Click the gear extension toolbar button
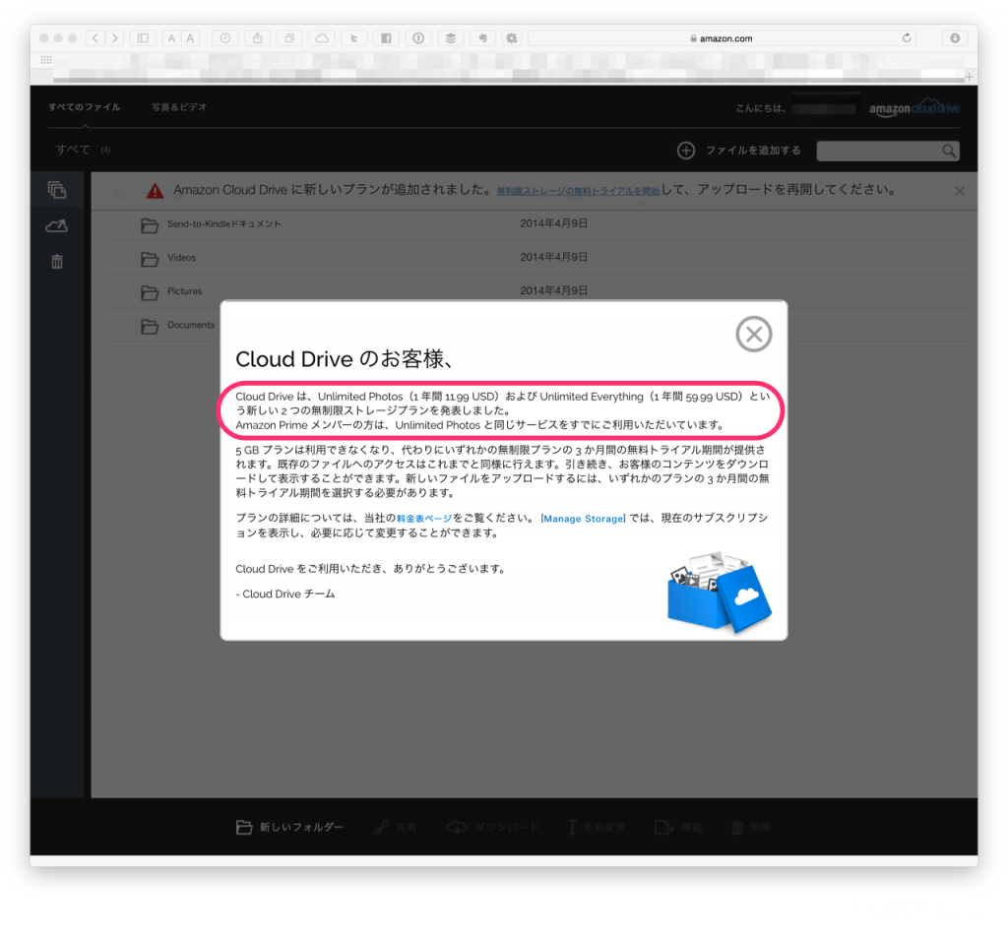The width and height of the screenshot is (1008, 935). [512, 38]
